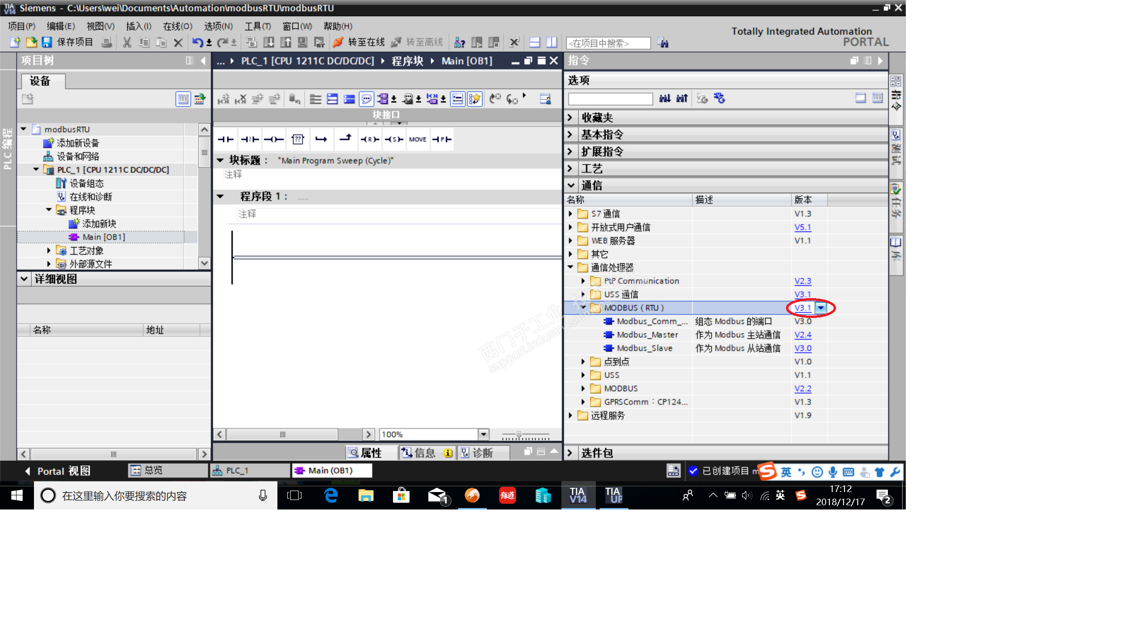The image size is (1128, 634).
Task: Toggle network comments display button
Action: pyautogui.click(x=366, y=99)
